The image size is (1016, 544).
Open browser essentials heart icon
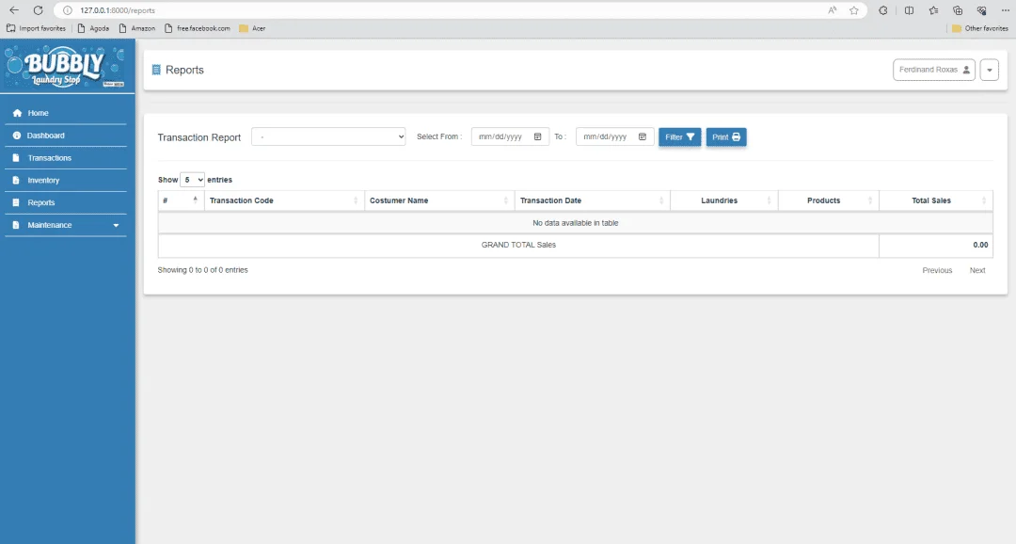(981, 10)
